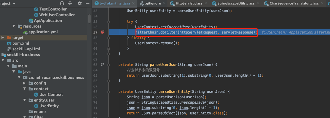
Task: Select the target folder row
Action: pyautogui.click(x=44, y=38)
